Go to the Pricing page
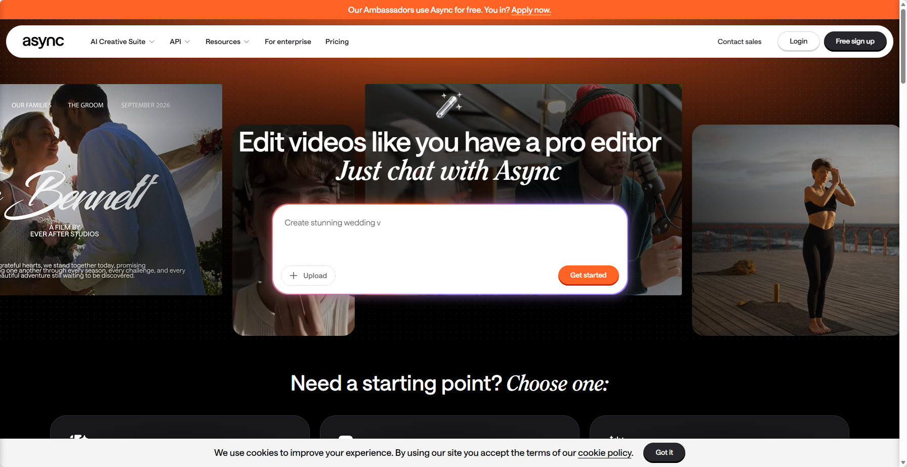The height and width of the screenshot is (467, 907). [x=337, y=42]
